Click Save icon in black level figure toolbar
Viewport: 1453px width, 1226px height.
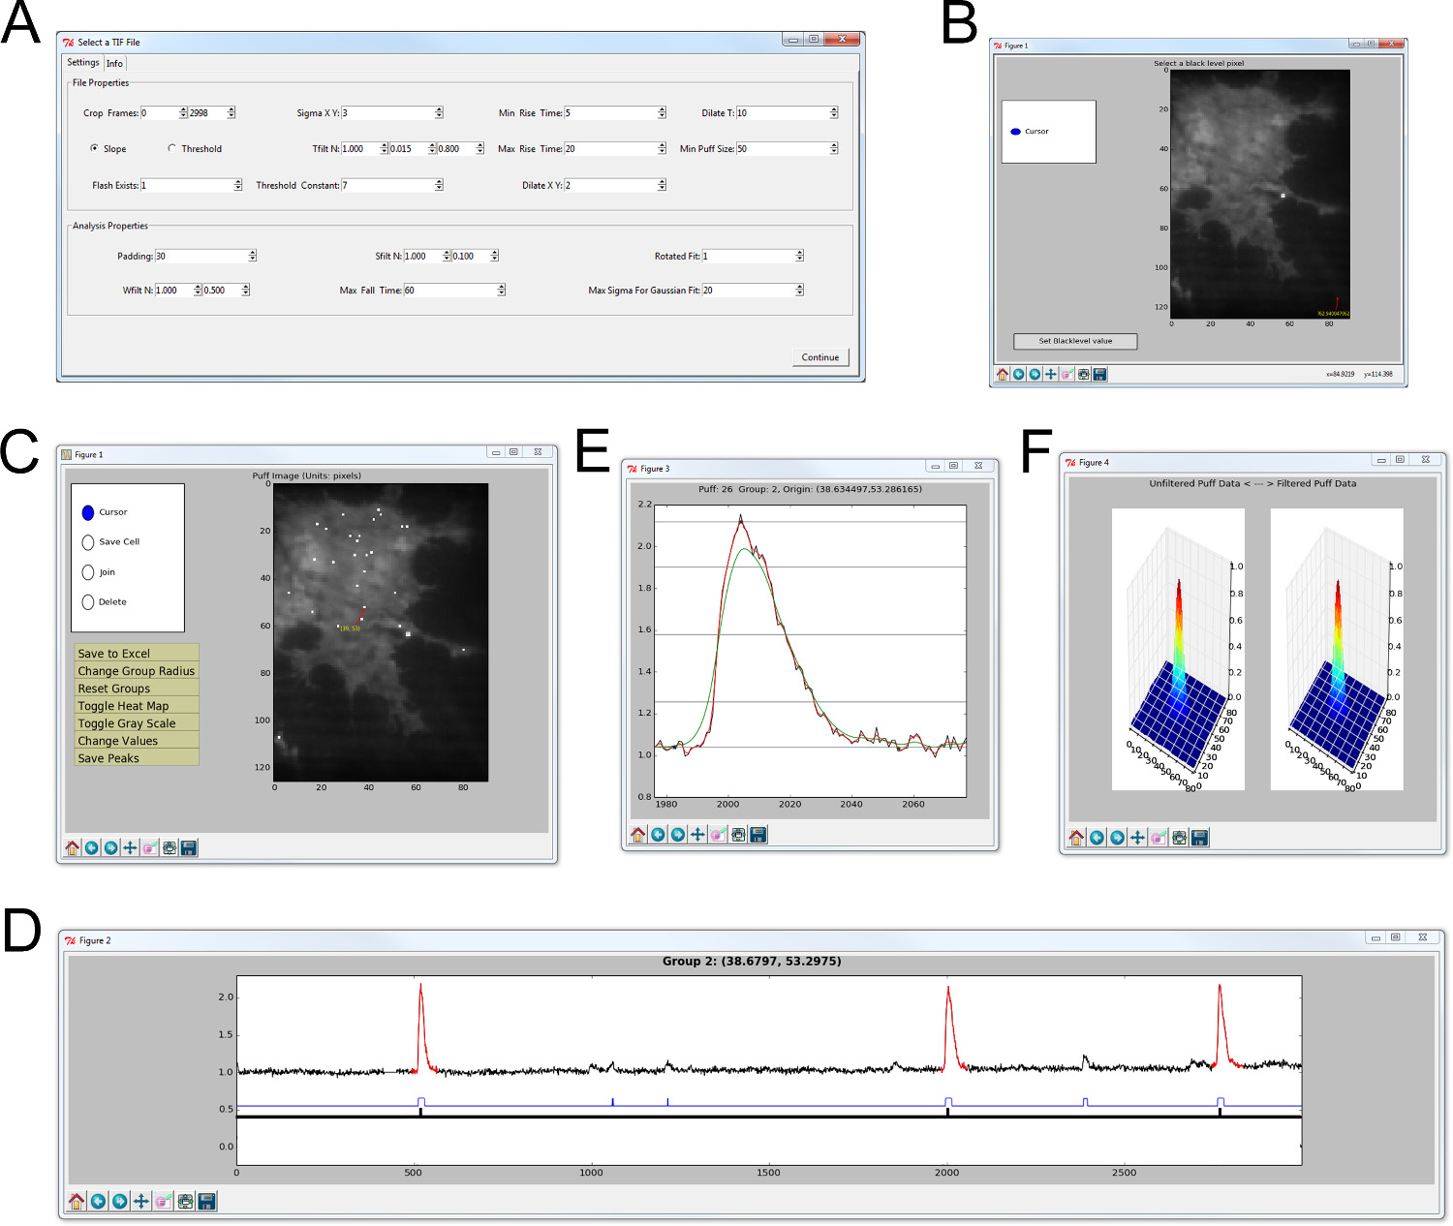point(1100,375)
